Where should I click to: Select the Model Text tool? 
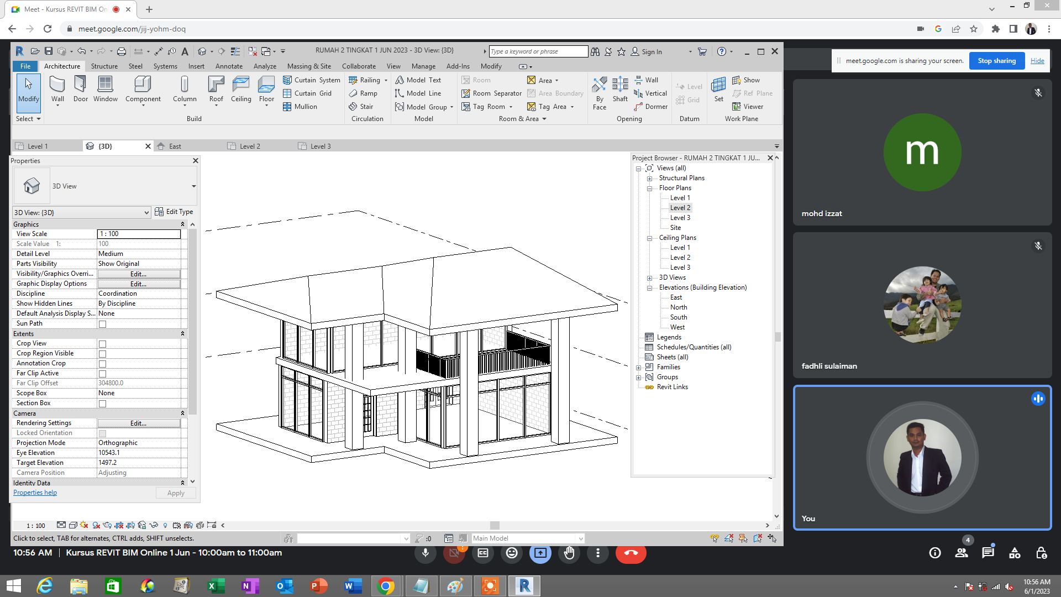coord(418,80)
